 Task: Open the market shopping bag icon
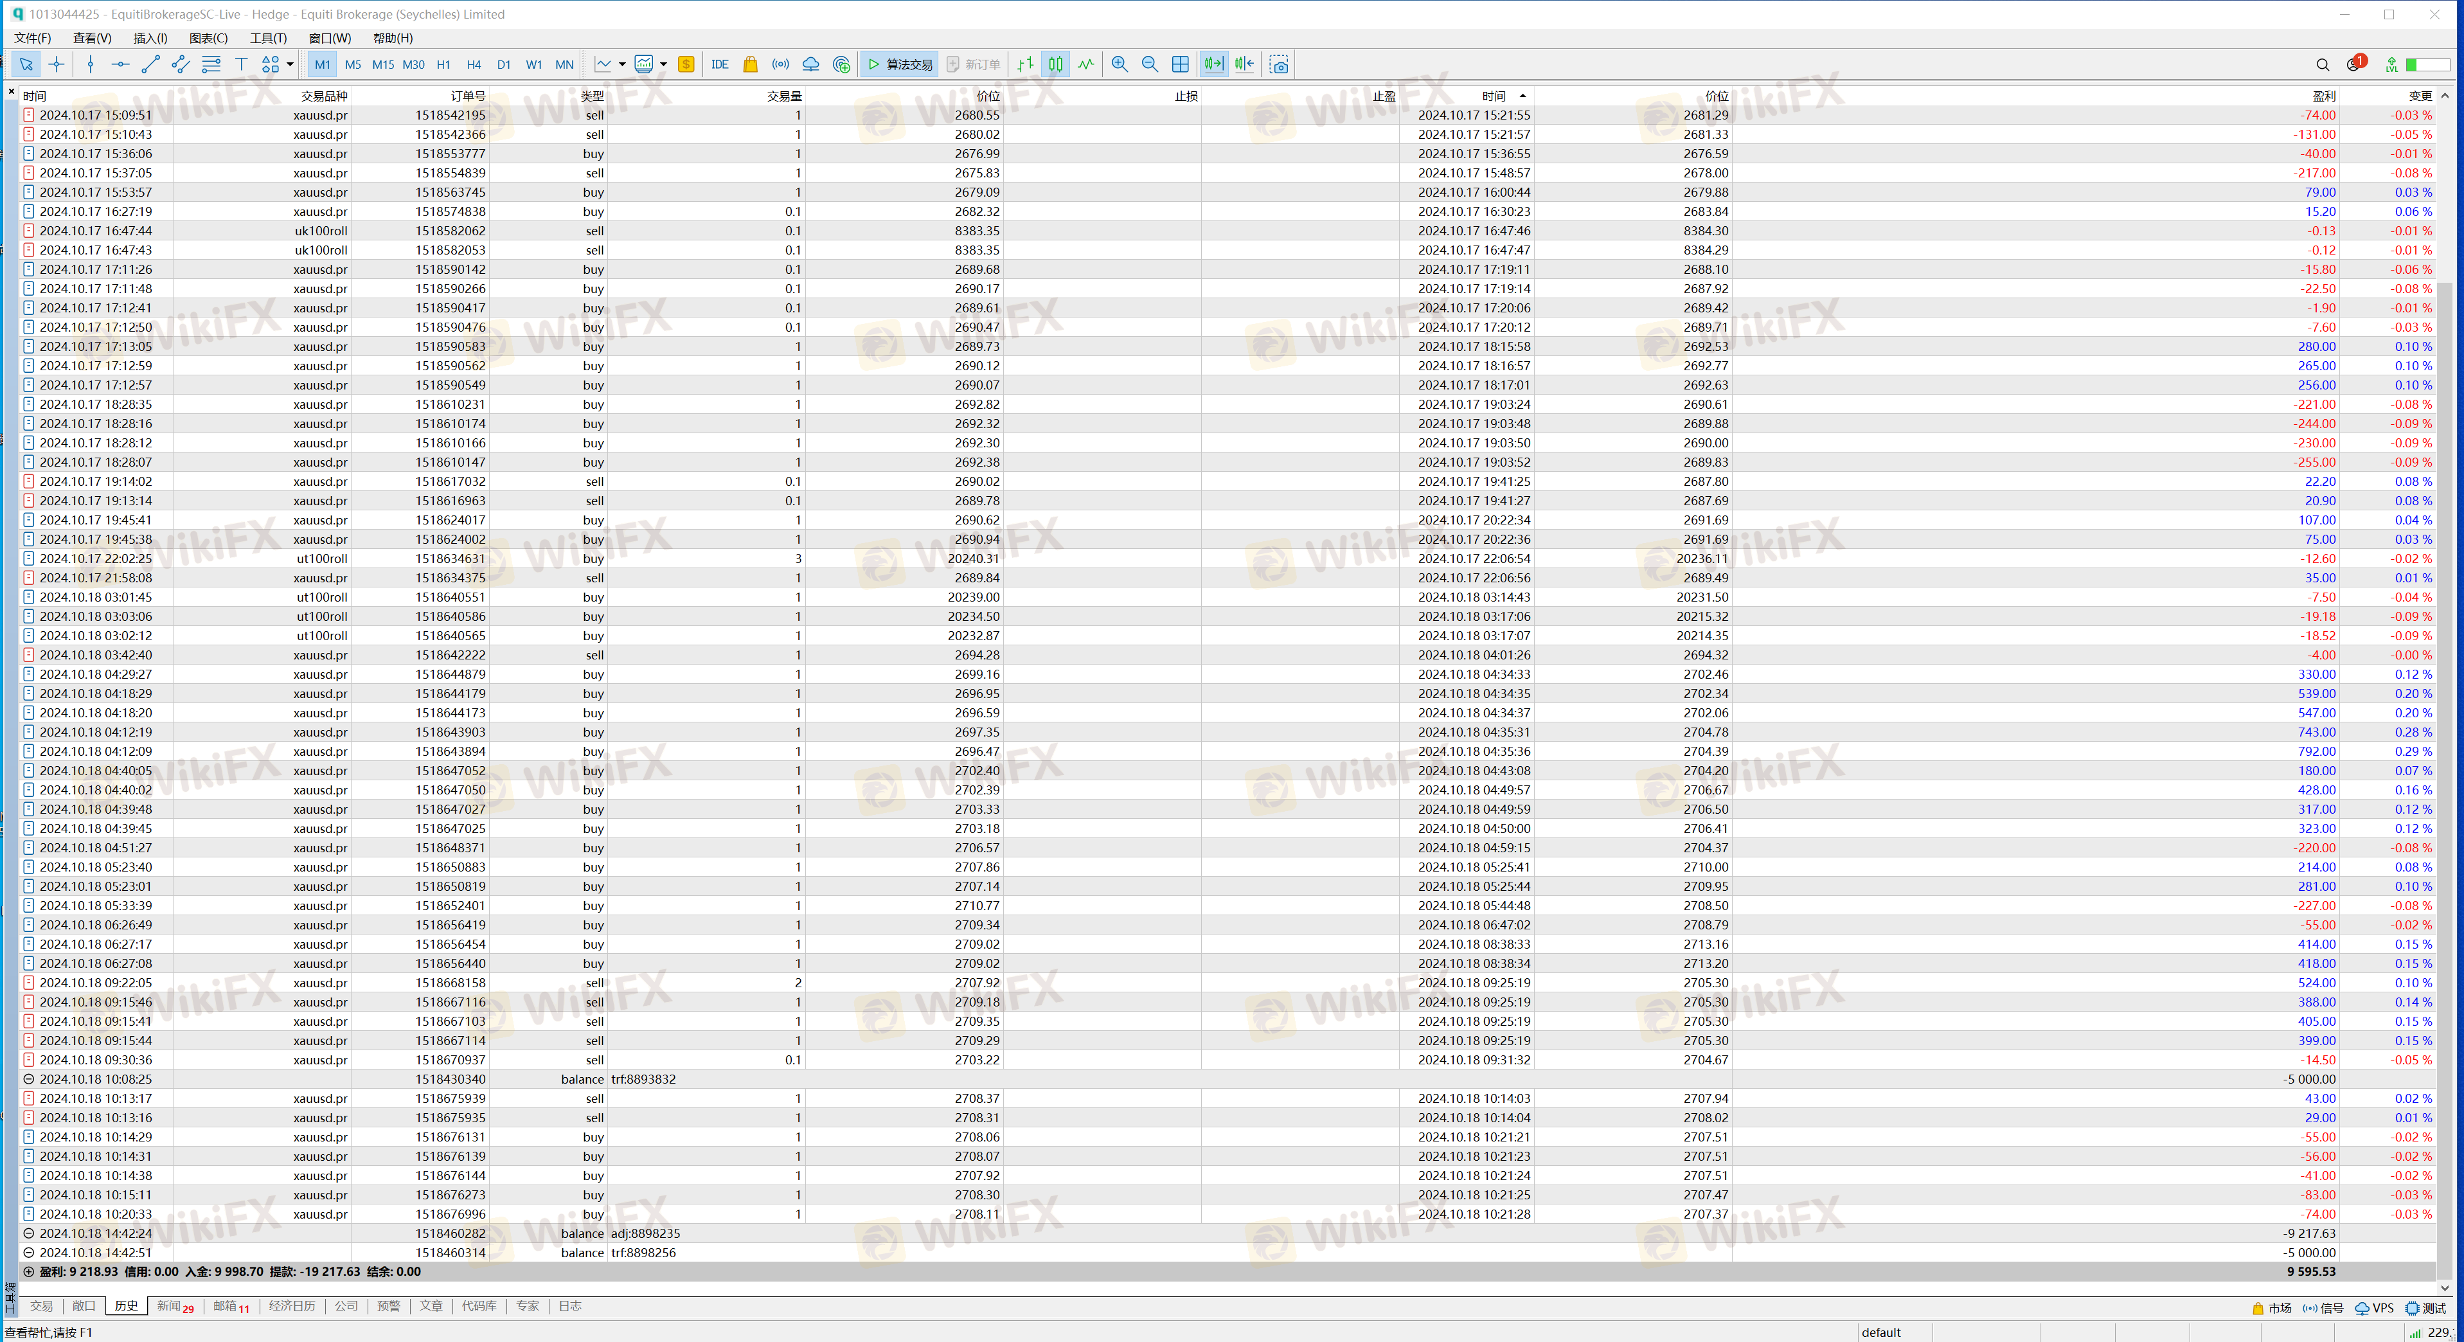[x=750, y=64]
